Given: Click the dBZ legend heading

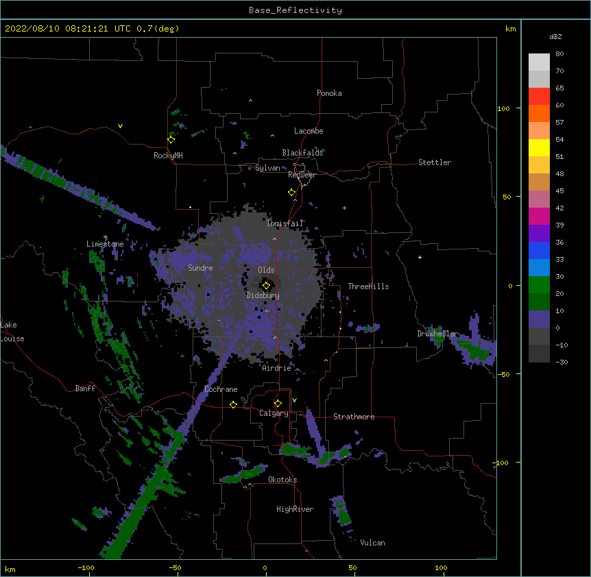Looking at the screenshot, I should pos(555,36).
